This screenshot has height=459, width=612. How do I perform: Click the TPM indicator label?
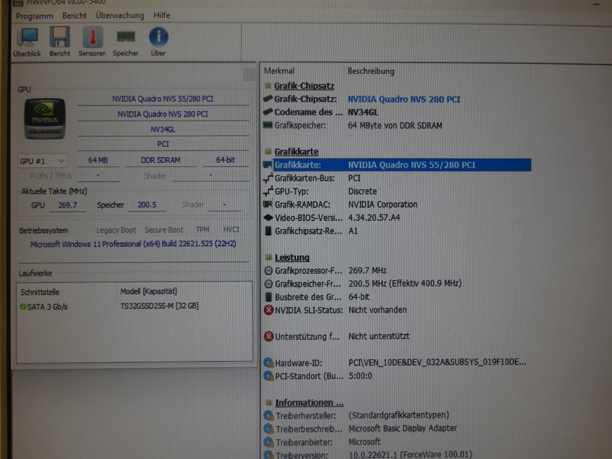[203, 229]
